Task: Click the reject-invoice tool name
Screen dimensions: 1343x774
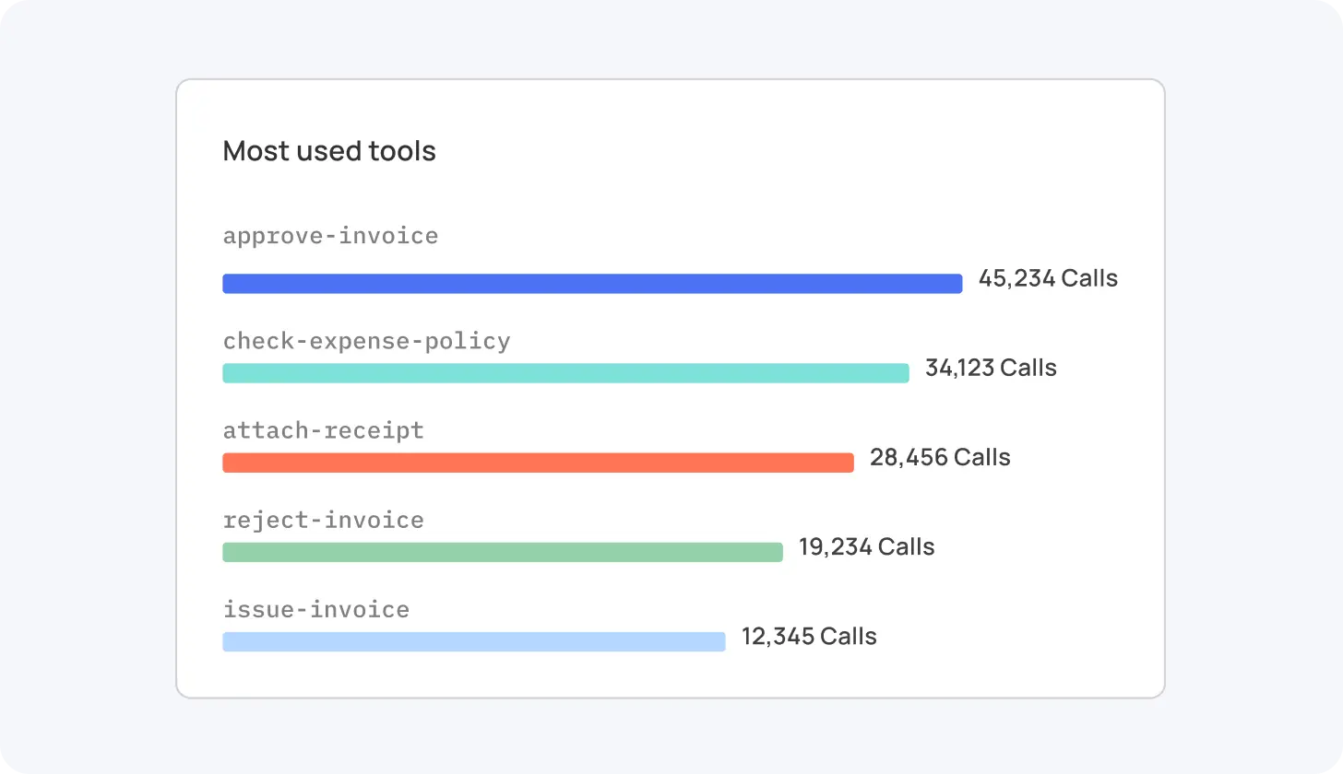Action: (323, 520)
